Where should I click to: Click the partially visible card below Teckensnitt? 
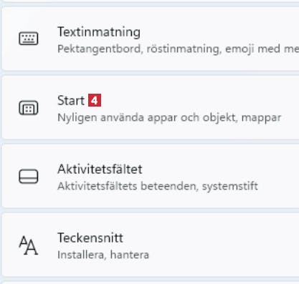pos(151,283)
